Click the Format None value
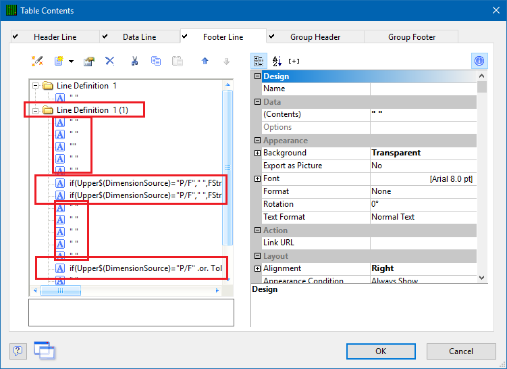The image size is (507, 369). click(423, 191)
